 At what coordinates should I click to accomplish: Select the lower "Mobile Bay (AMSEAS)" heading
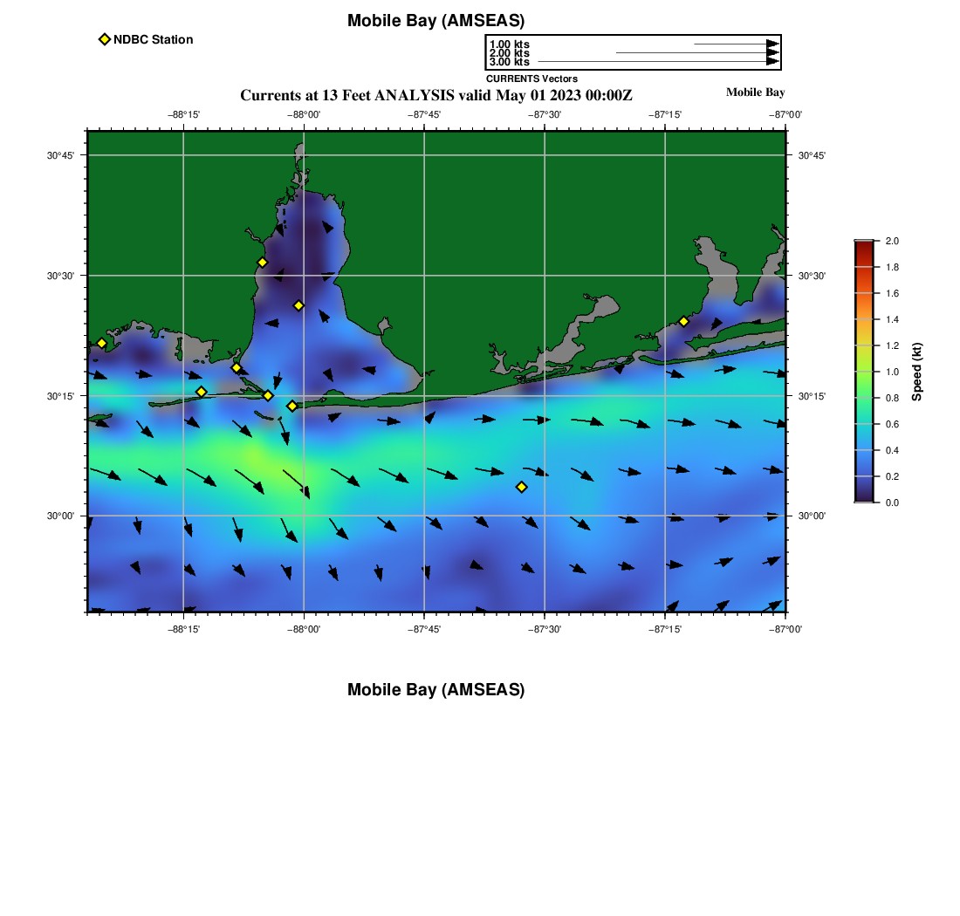(x=435, y=690)
